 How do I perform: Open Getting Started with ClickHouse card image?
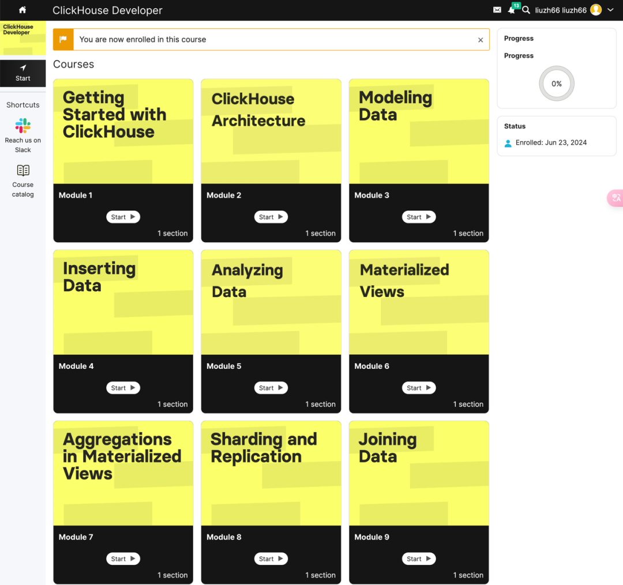click(x=123, y=131)
